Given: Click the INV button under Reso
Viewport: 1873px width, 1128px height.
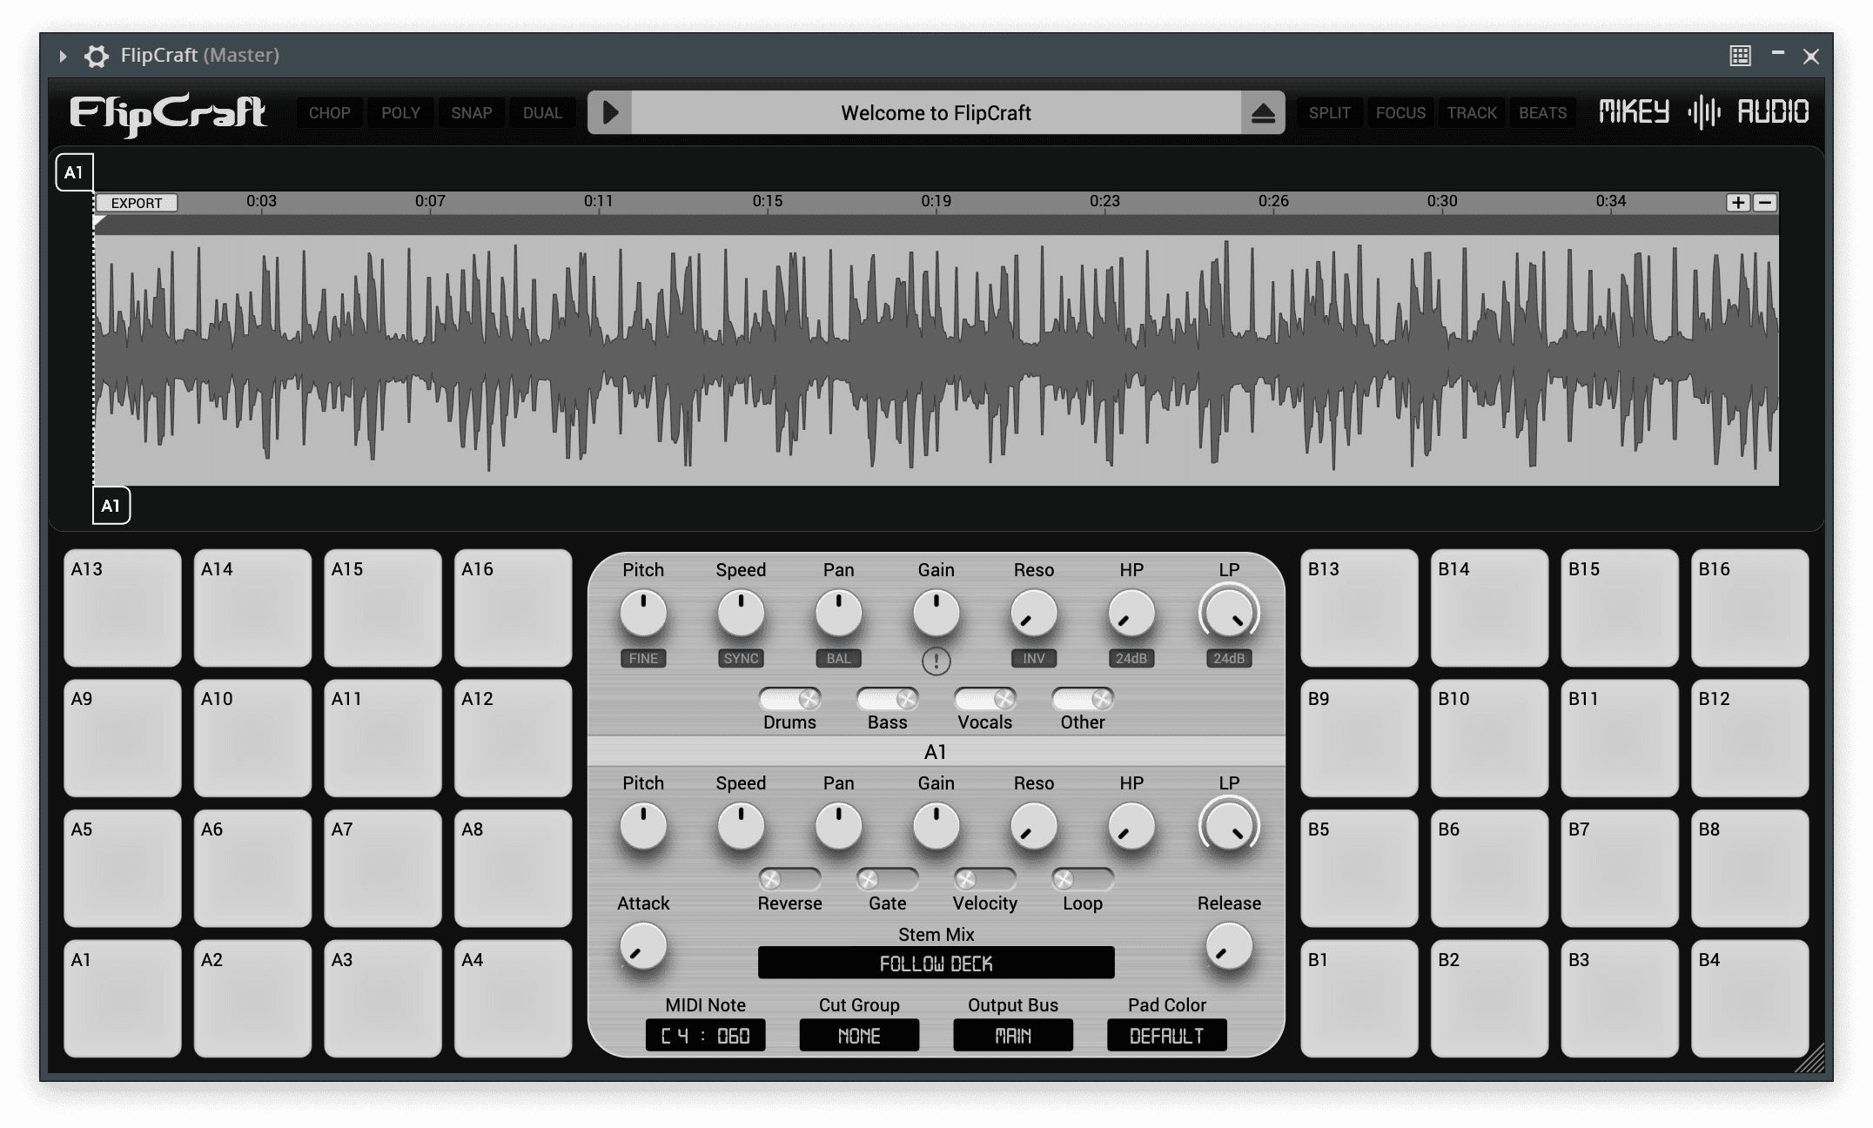Looking at the screenshot, I should pos(1033,658).
